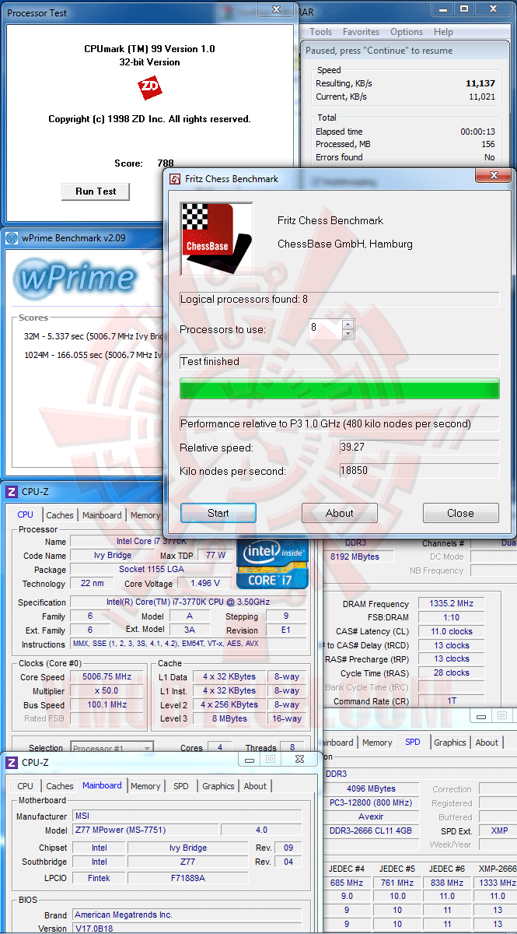The height and width of the screenshot is (934, 517).
Task: Click the green Fritz benchmark progress bar
Action: pos(339,388)
